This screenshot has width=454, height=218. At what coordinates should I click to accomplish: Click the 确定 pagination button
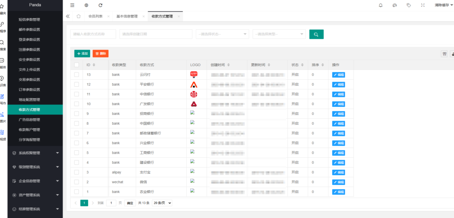(x=130, y=203)
